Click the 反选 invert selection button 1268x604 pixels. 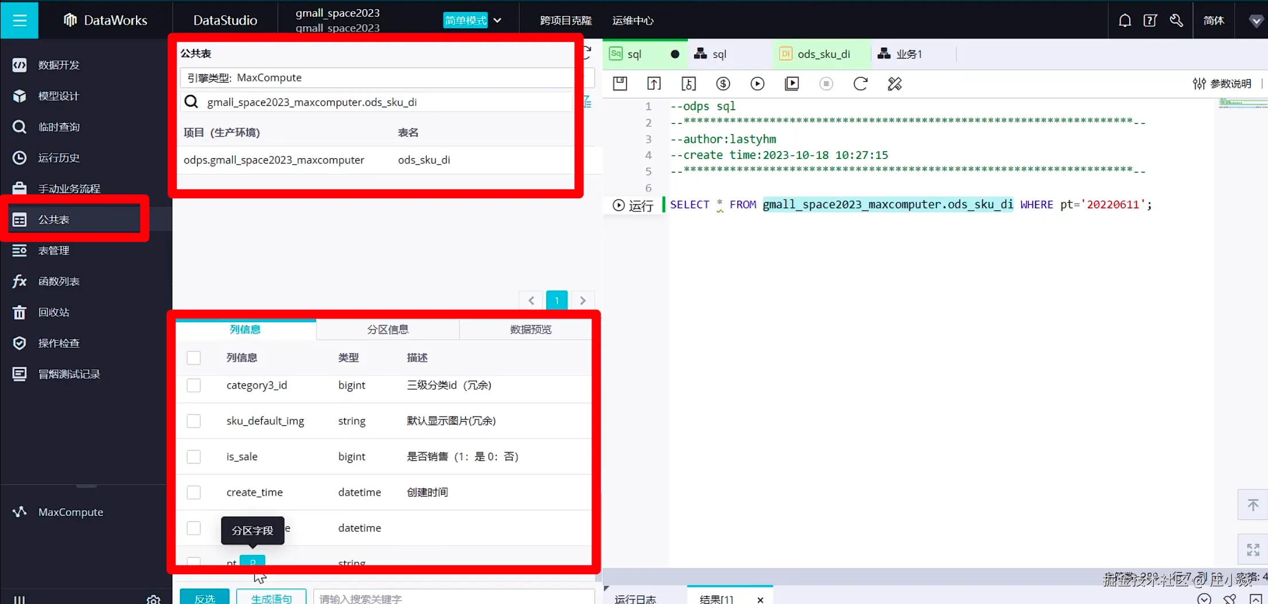click(x=205, y=597)
